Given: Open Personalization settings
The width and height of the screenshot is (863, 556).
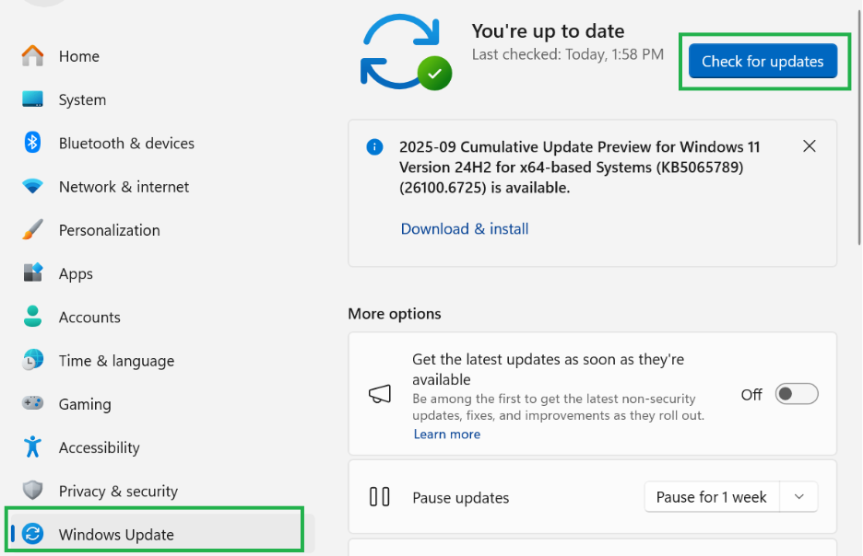Looking at the screenshot, I should (x=110, y=230).
